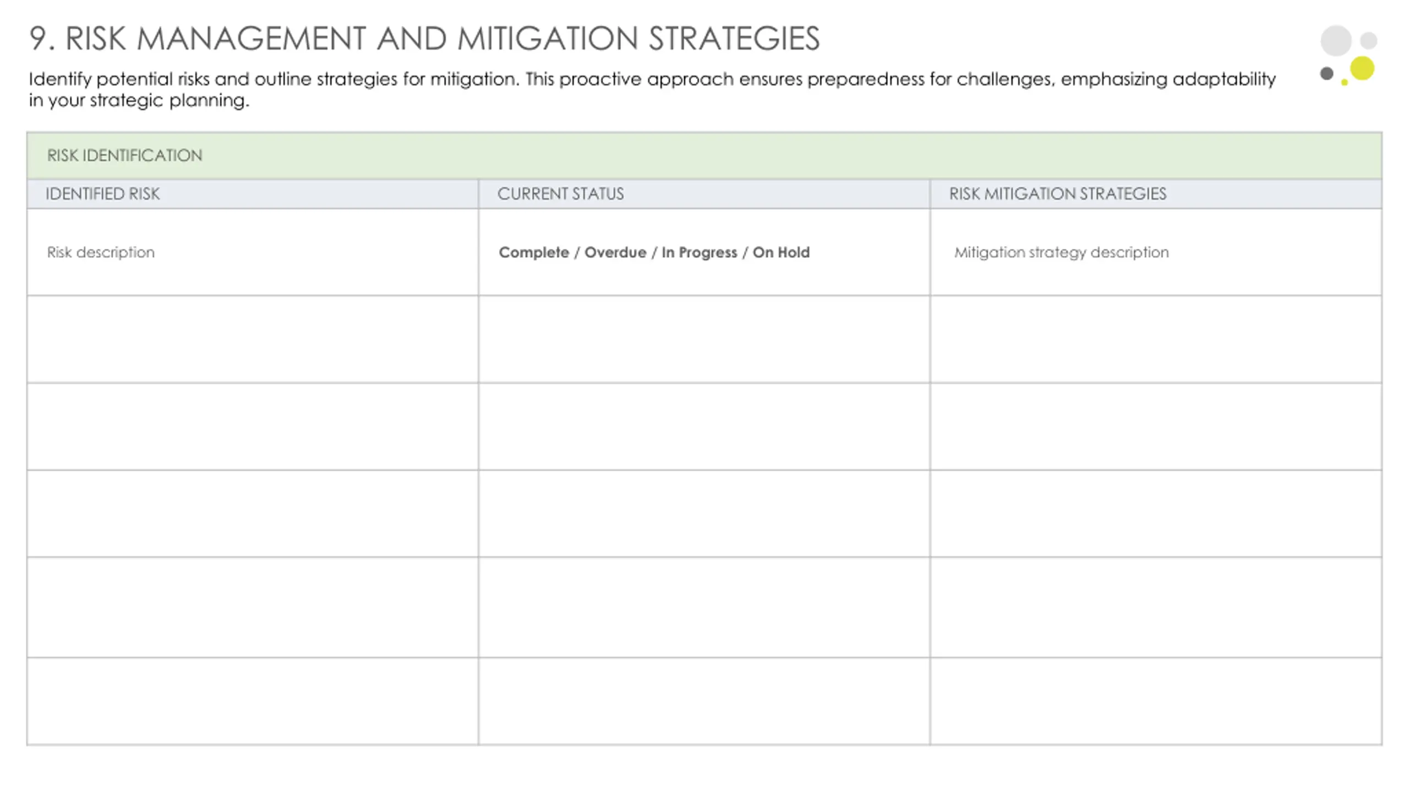Select the "Mitigation strategy description" cell
This screenshot has height=793, width=1409.
1156,252
